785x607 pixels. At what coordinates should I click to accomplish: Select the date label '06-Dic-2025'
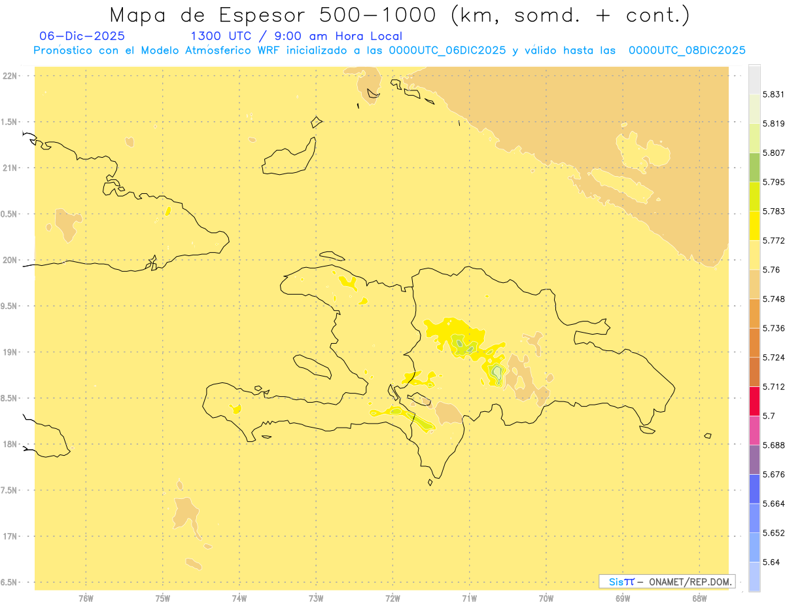(x=82, y=36)
